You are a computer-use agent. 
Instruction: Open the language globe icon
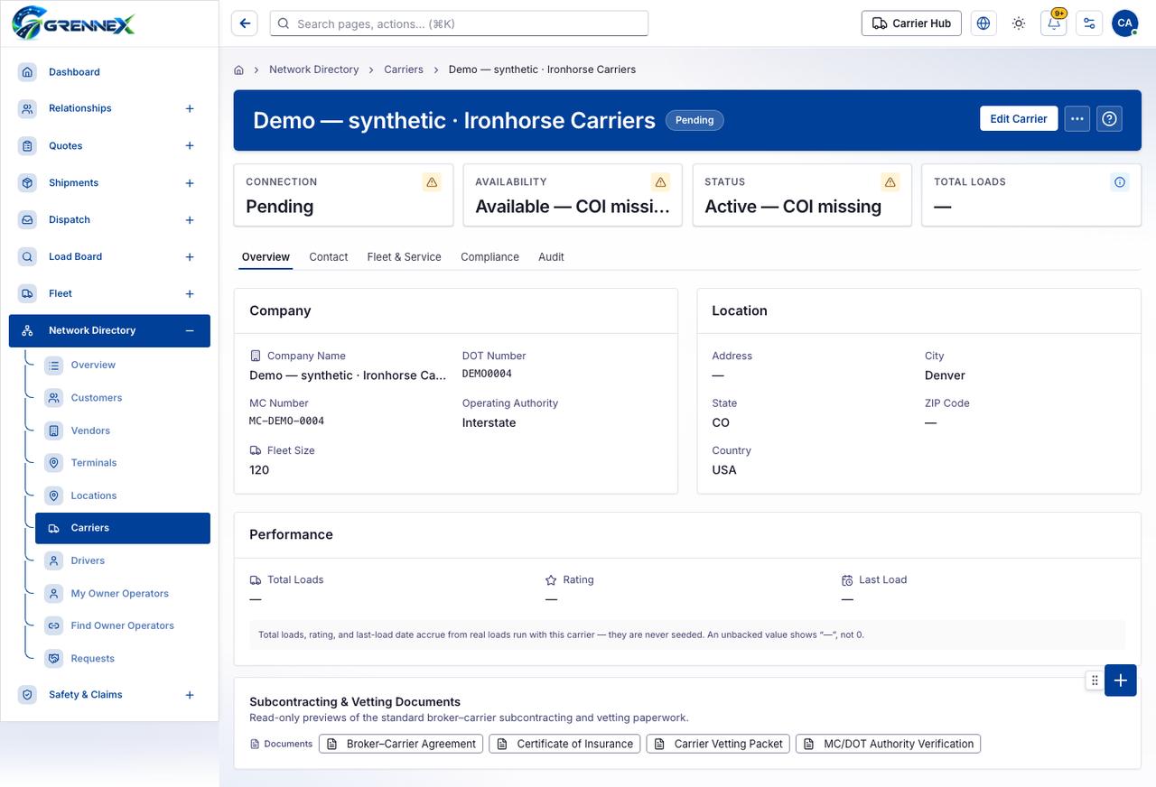[x=984, y=23]
